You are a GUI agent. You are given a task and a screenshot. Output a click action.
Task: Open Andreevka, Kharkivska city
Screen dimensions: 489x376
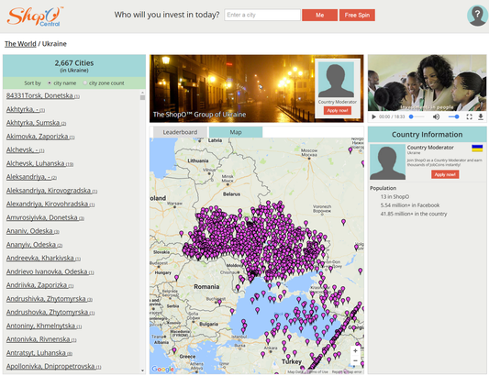pyautogui.click(x=43, y=258)
